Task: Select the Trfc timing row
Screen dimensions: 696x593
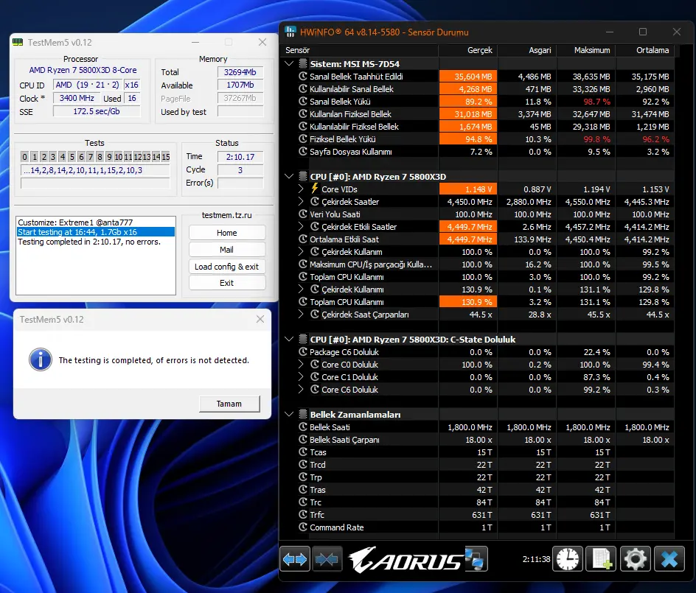Action: 477,514
